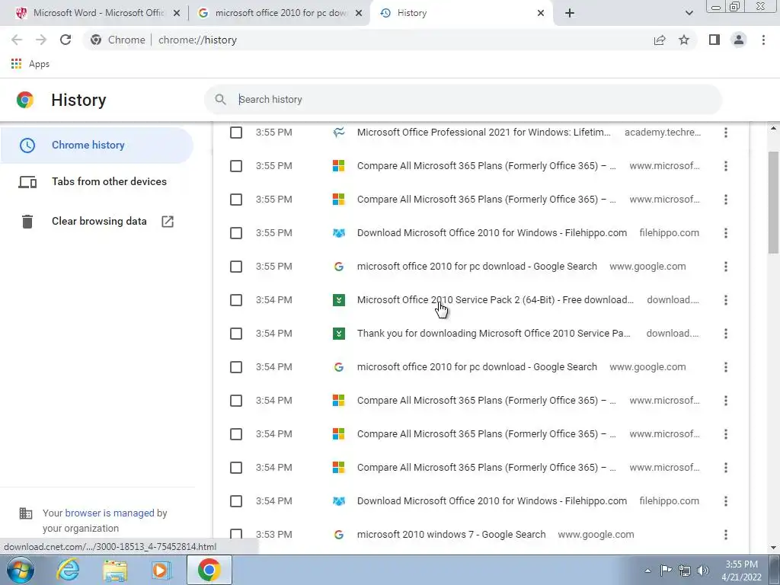Image resolution: width=780 pixels, height=585 pixels.
Task: Bookmark this page with the star icon
Action: pyautogui.click(x=684, y=40)
